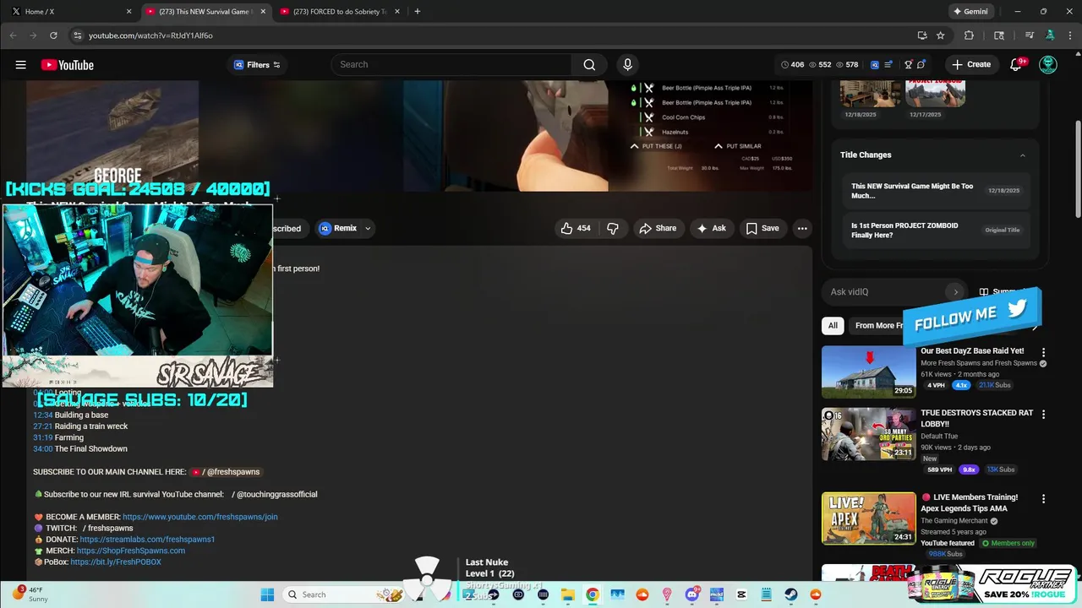The height and width of the screenshot is (608, 1082).
Task: Open options for LIVE Members Training video
Action: pyautogui.click(x=1043, y=499)
